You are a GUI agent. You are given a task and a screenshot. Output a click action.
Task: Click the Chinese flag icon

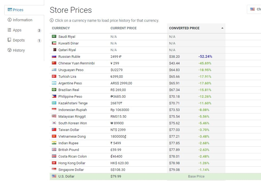point(54,63)
